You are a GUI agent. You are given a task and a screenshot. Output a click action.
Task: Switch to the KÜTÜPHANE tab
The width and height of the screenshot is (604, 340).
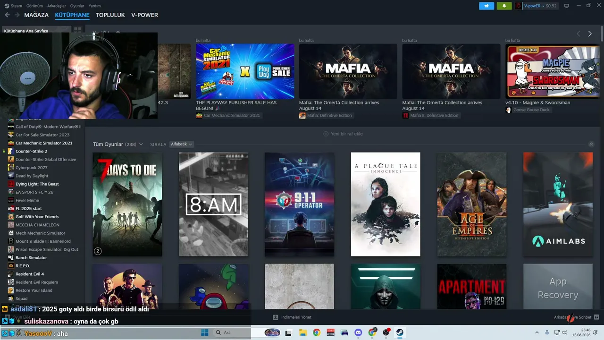click(x=72, y=15)
